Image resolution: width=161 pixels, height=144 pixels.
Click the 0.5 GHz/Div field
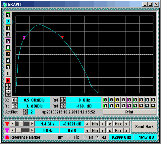tap(34, 100)
